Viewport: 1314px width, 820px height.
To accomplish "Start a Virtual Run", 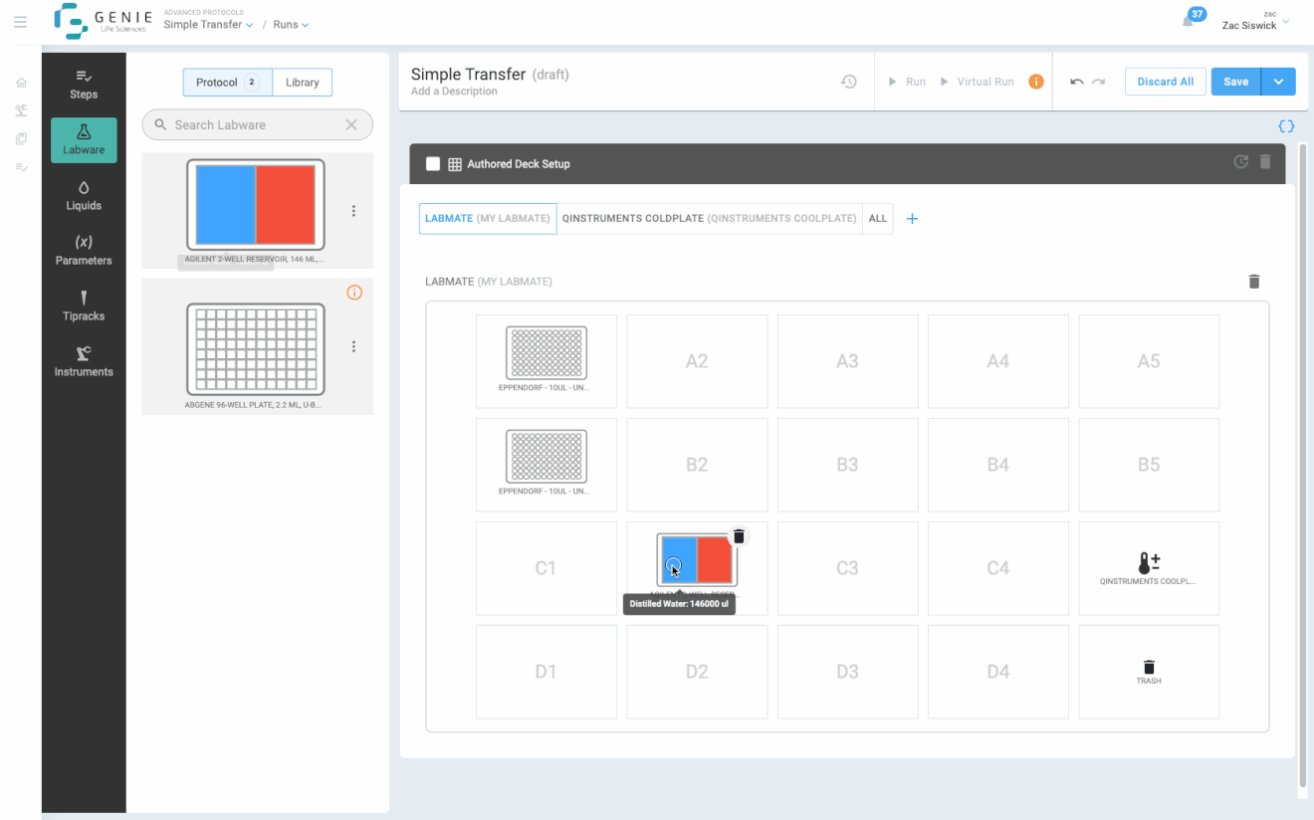I will 978,82.
